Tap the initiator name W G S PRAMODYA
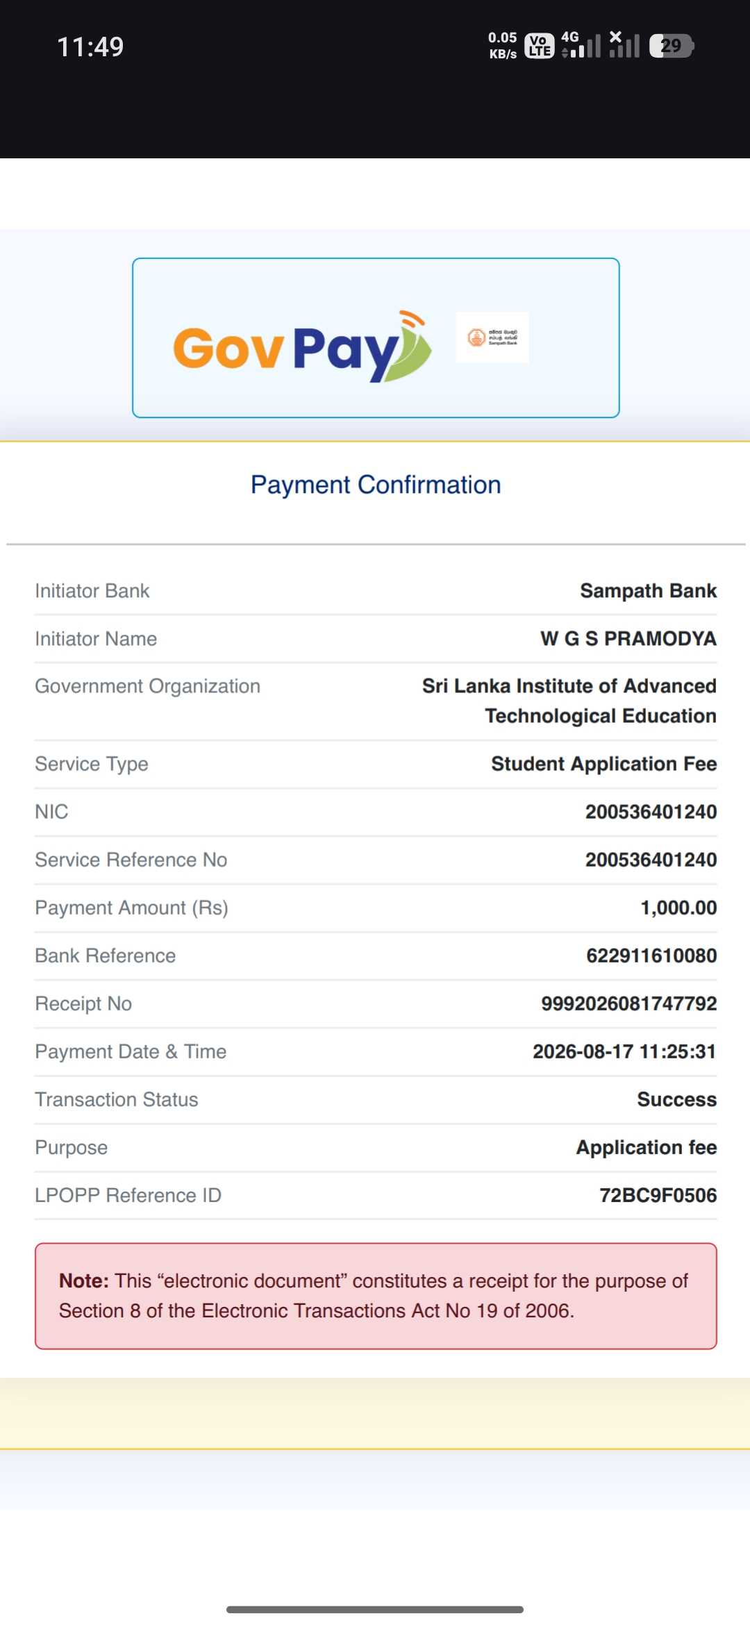750x1625 pixels. coord(628,639)
